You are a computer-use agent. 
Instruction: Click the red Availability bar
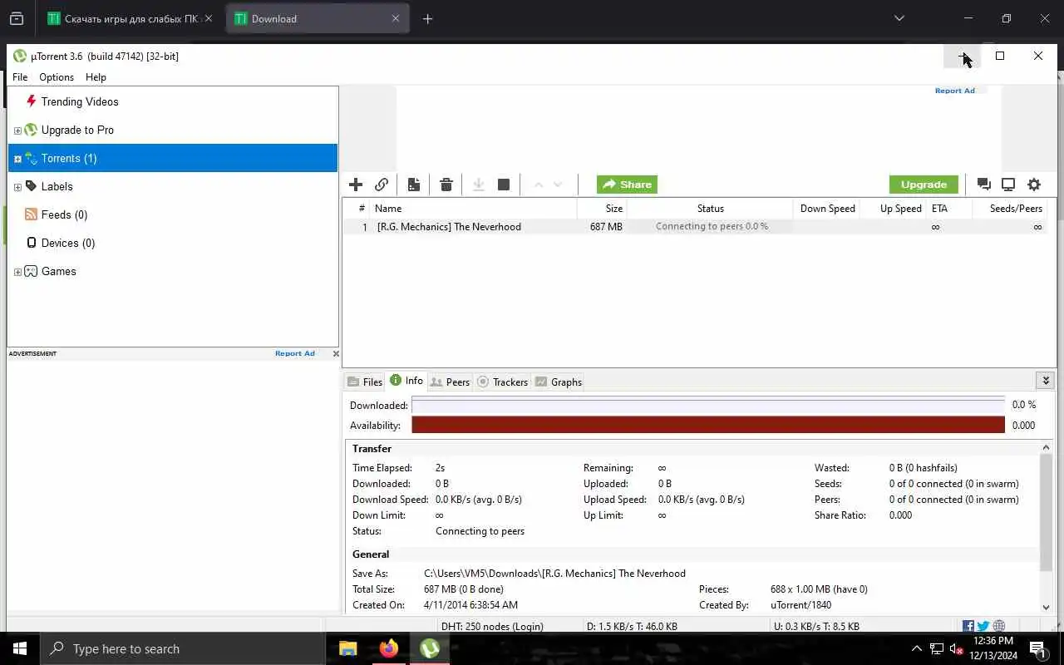pos(708,425)
